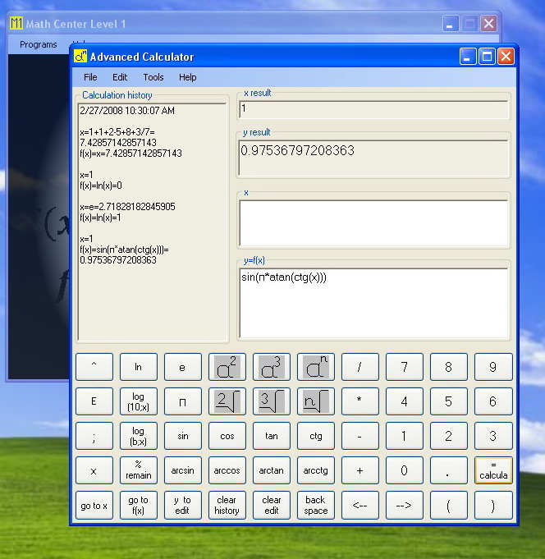Insert the arctan function

coord(271,470)
